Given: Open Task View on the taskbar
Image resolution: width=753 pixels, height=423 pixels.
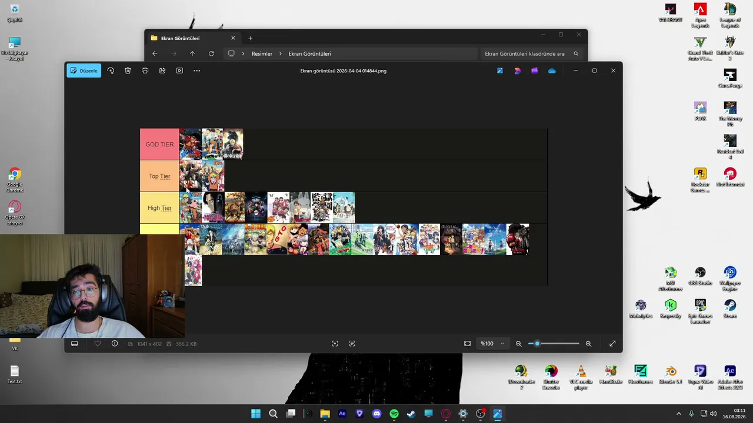Looking at the screenshot, I should point(291,414).
